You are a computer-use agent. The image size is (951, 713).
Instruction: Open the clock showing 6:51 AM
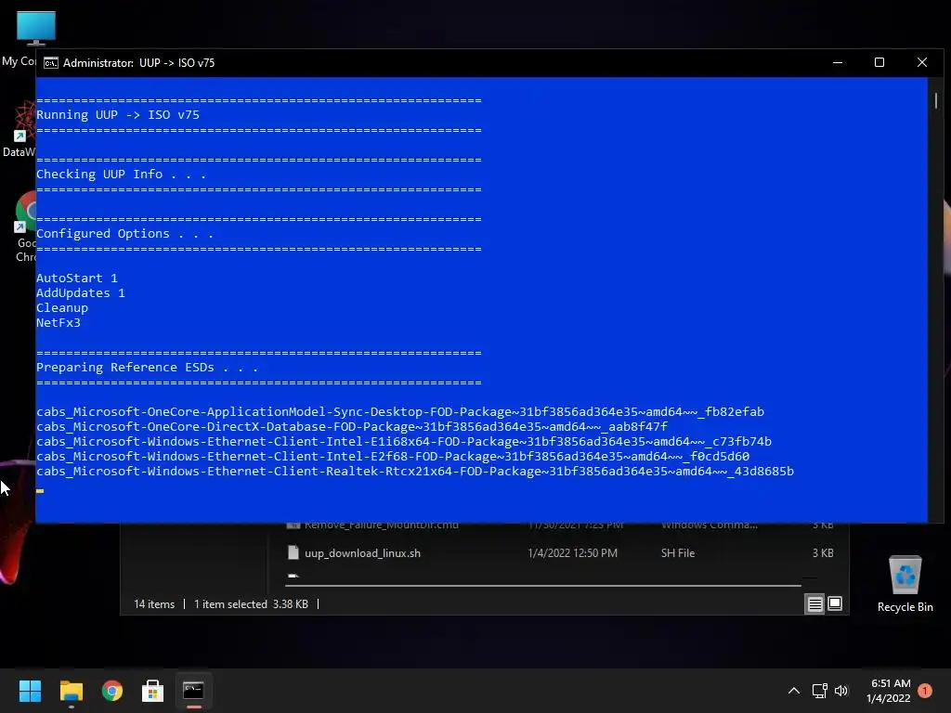(x=889, y=691)
